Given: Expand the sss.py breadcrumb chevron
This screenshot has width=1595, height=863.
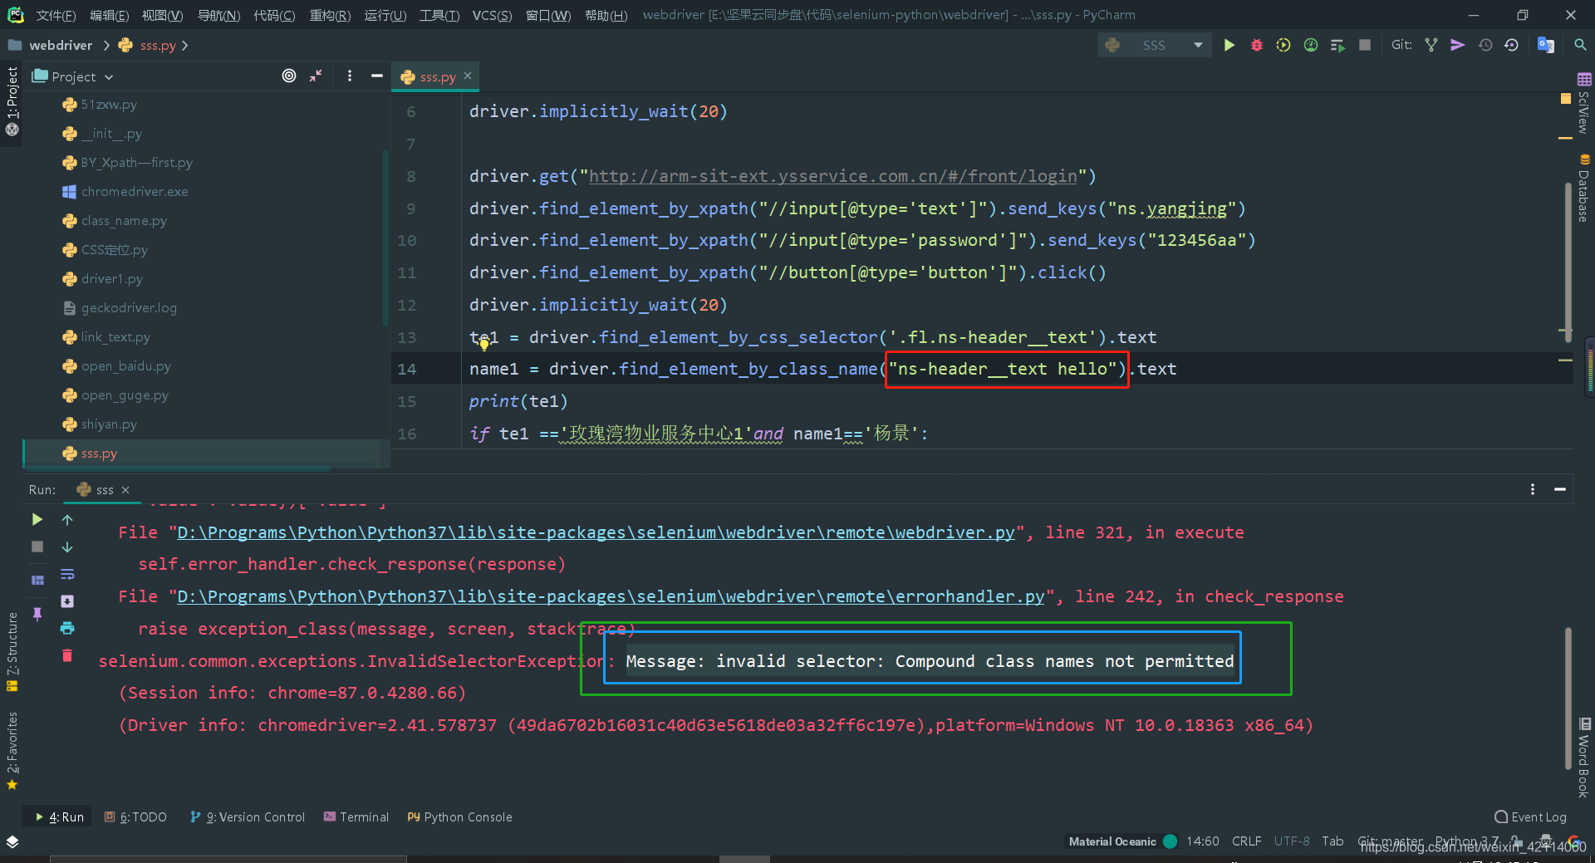Looking at the screenshot, I should 184,45.
